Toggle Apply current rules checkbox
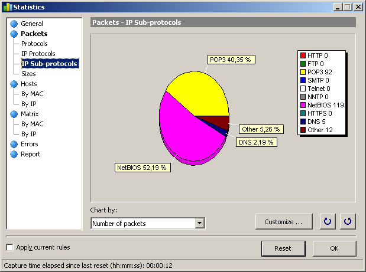Screen dimensions: 366x272 coord(10,247)
